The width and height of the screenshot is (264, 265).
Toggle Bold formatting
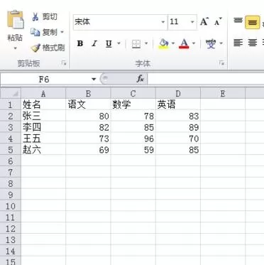coord(80,43)
